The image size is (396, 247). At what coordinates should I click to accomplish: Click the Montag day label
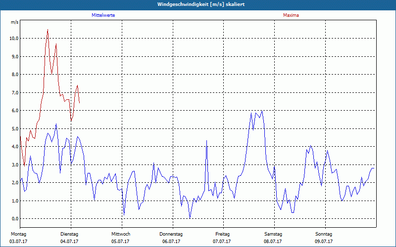pyautogui.click(x=18, y=234)
